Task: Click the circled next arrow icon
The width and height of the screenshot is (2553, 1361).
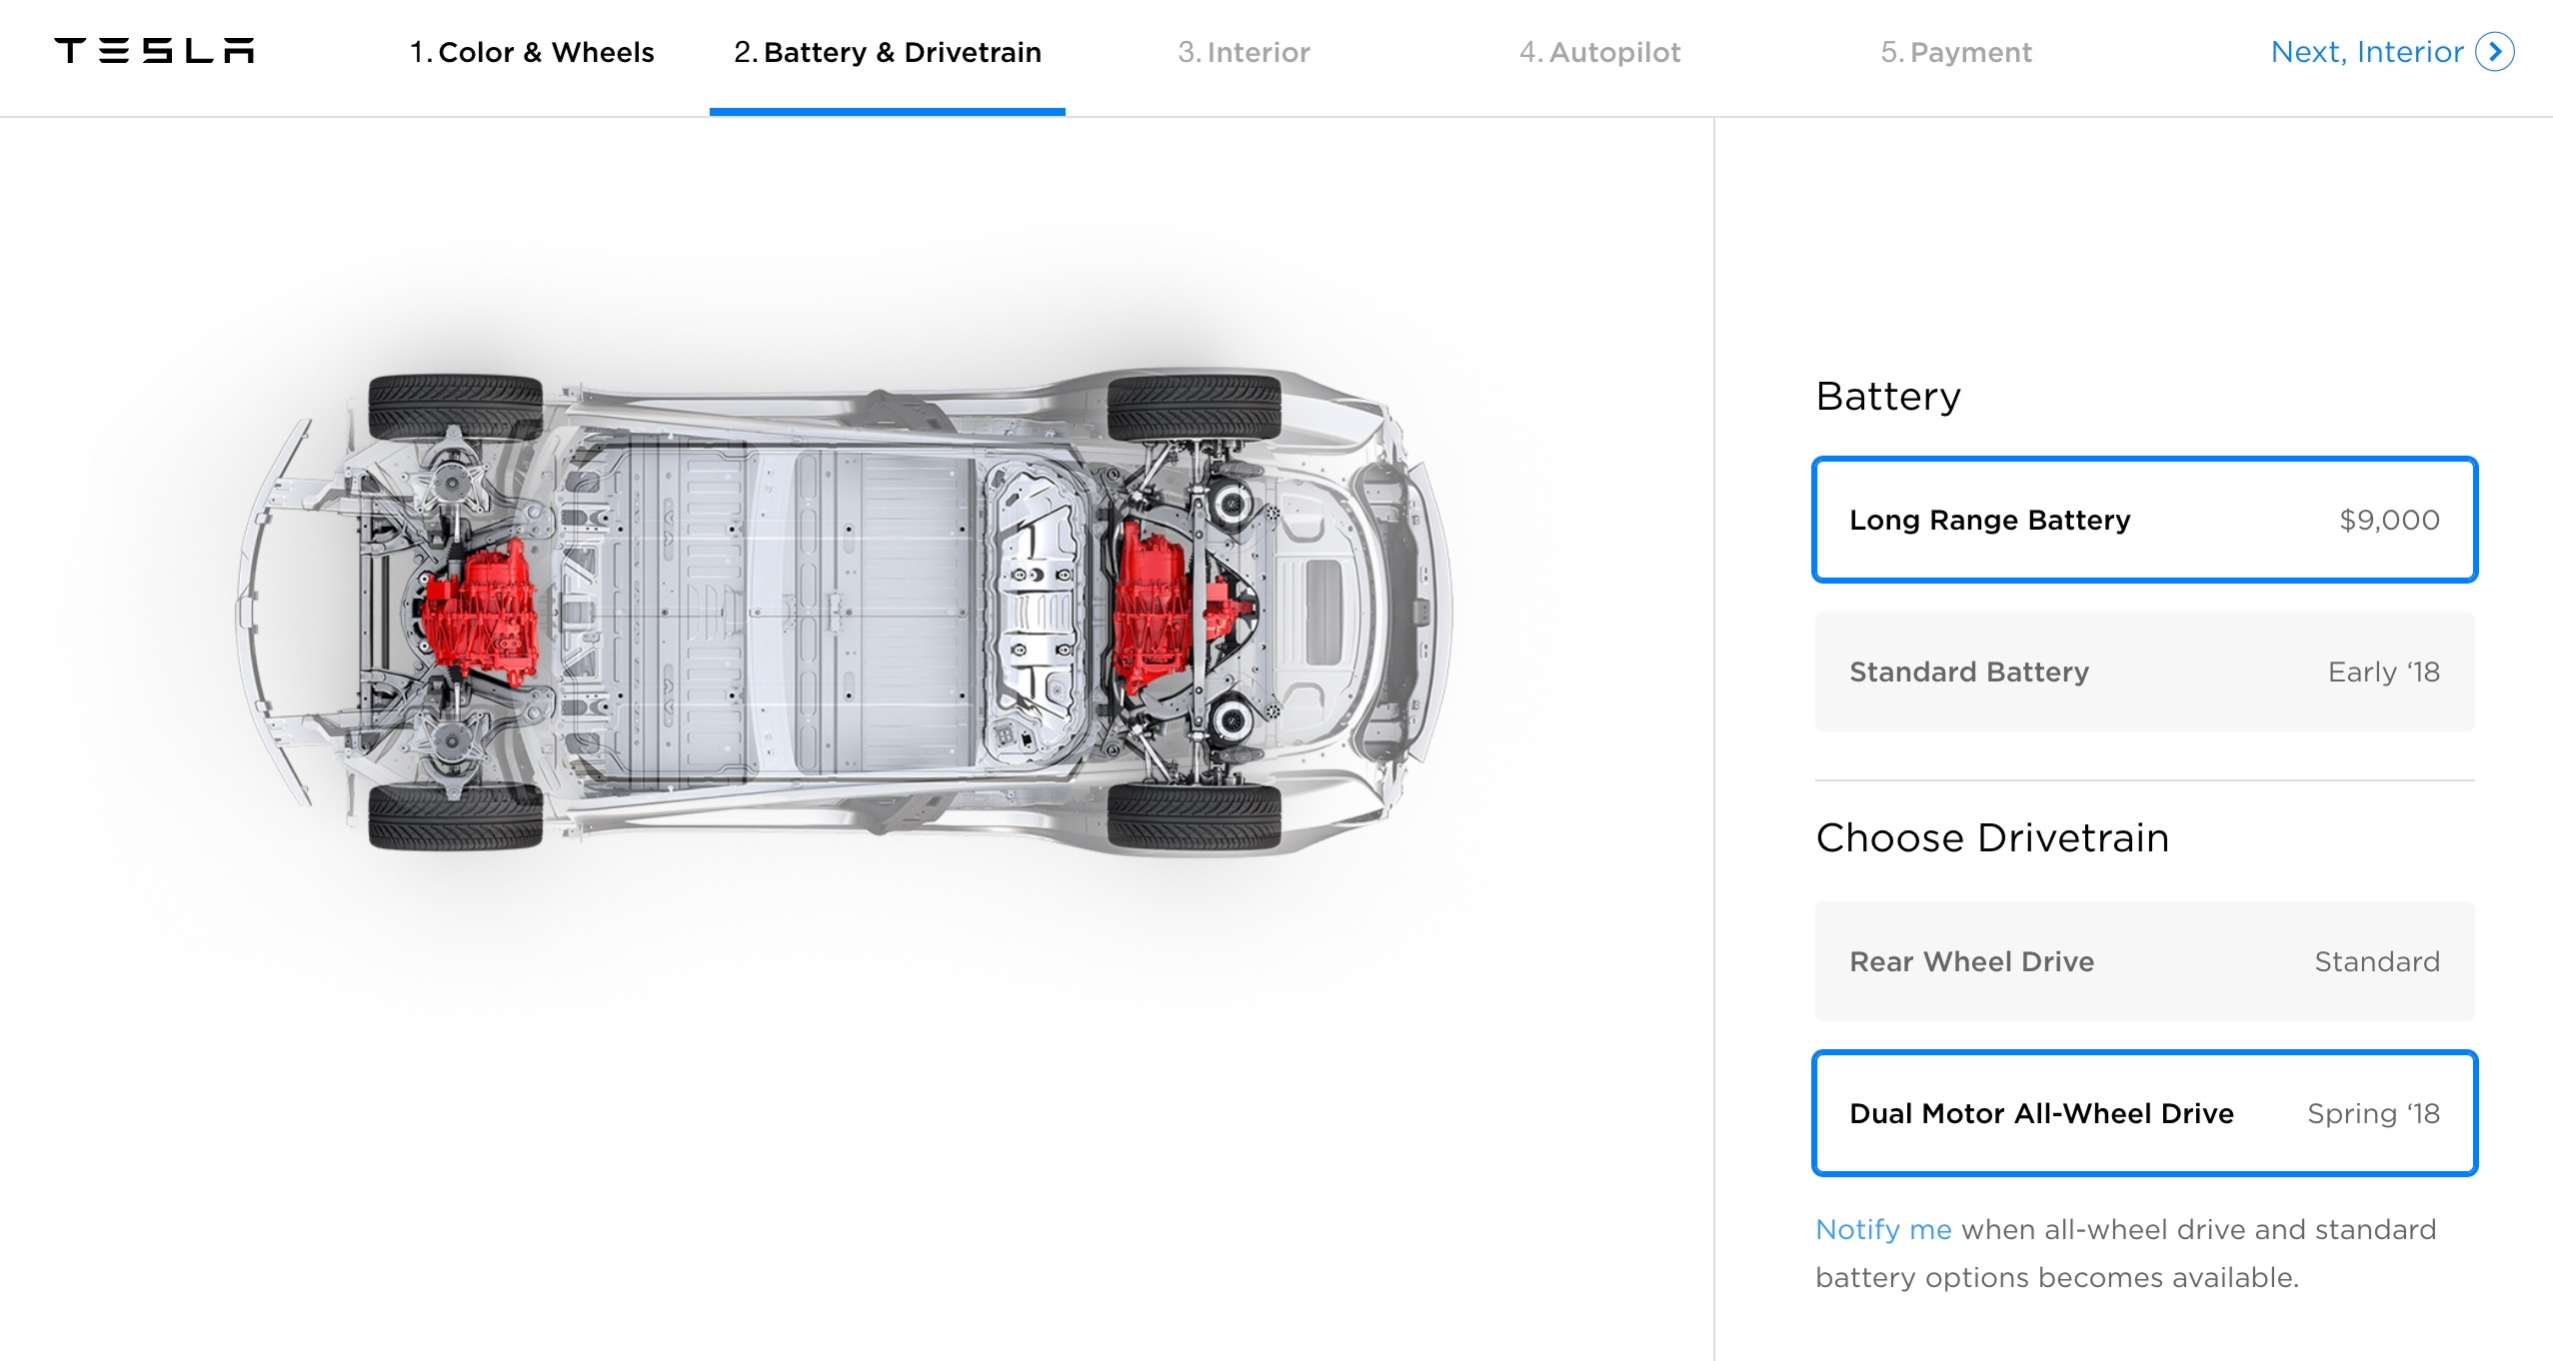Action: (x=2495, y=52)
